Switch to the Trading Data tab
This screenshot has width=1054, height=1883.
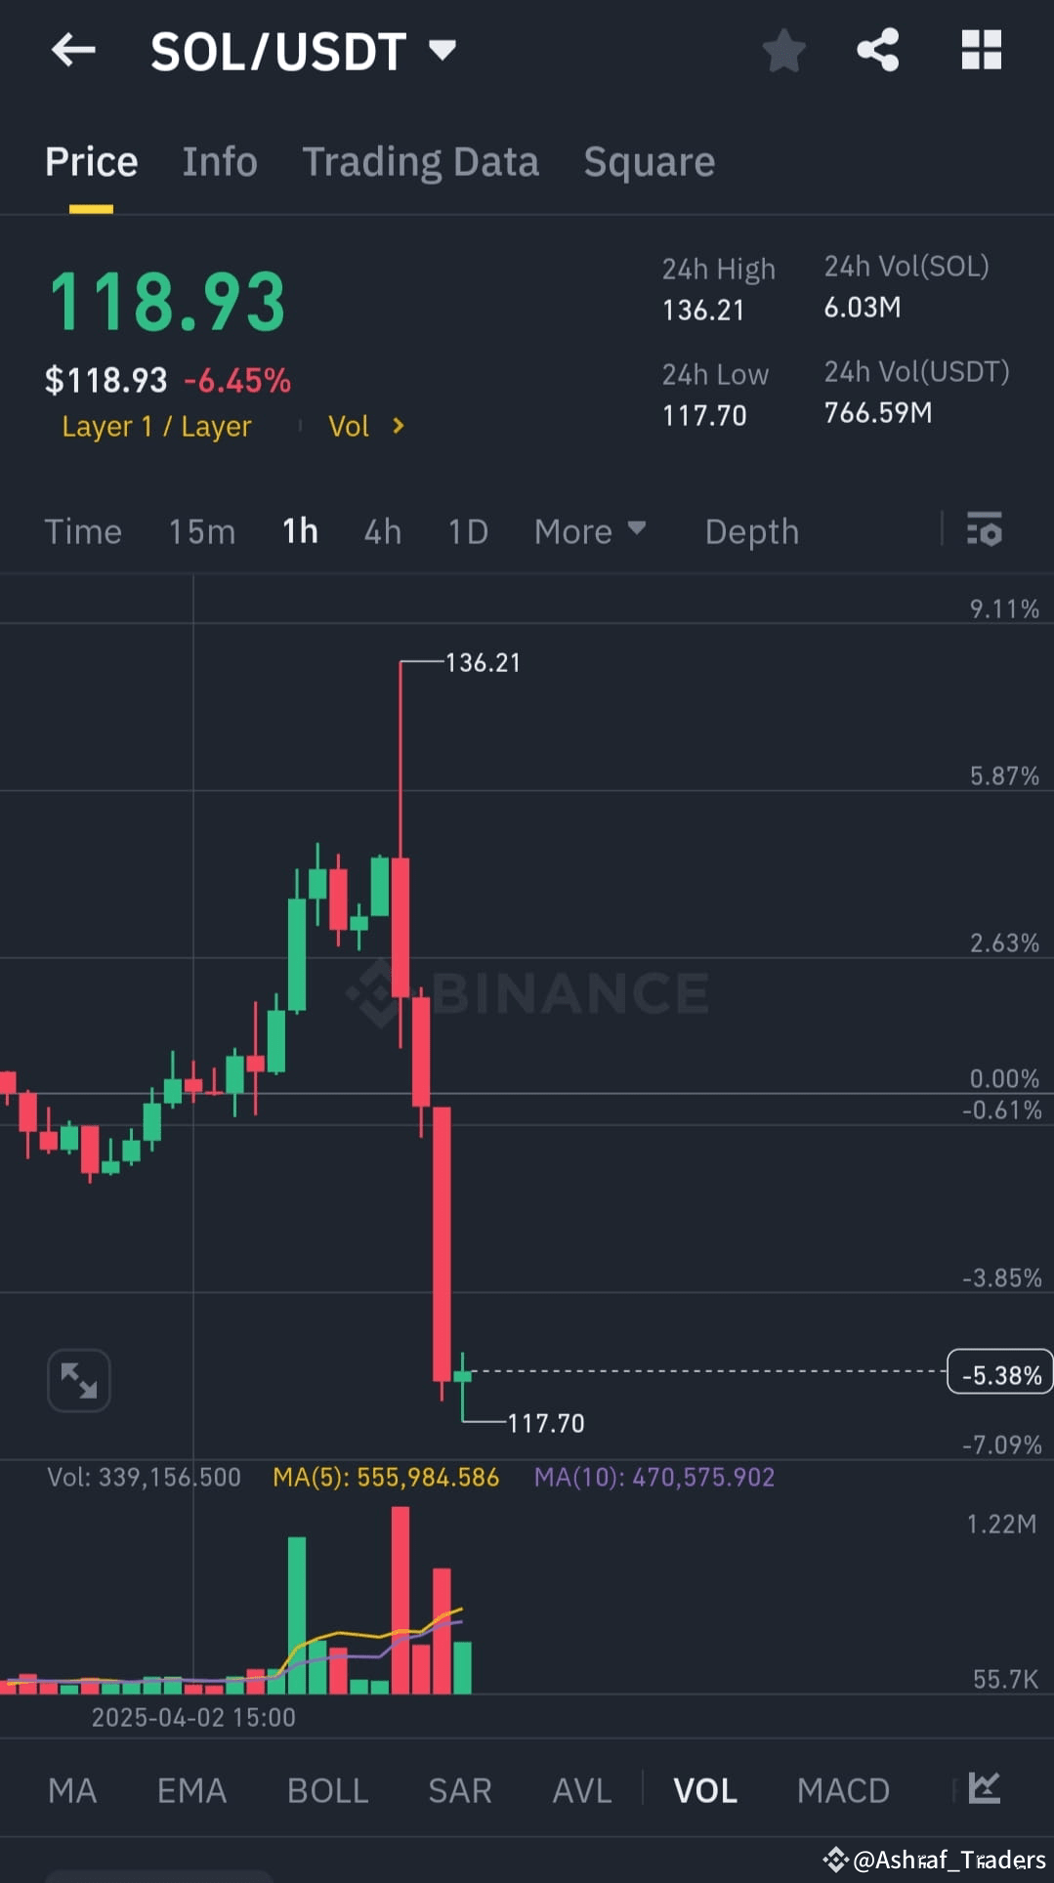click(x=421, y=161)
